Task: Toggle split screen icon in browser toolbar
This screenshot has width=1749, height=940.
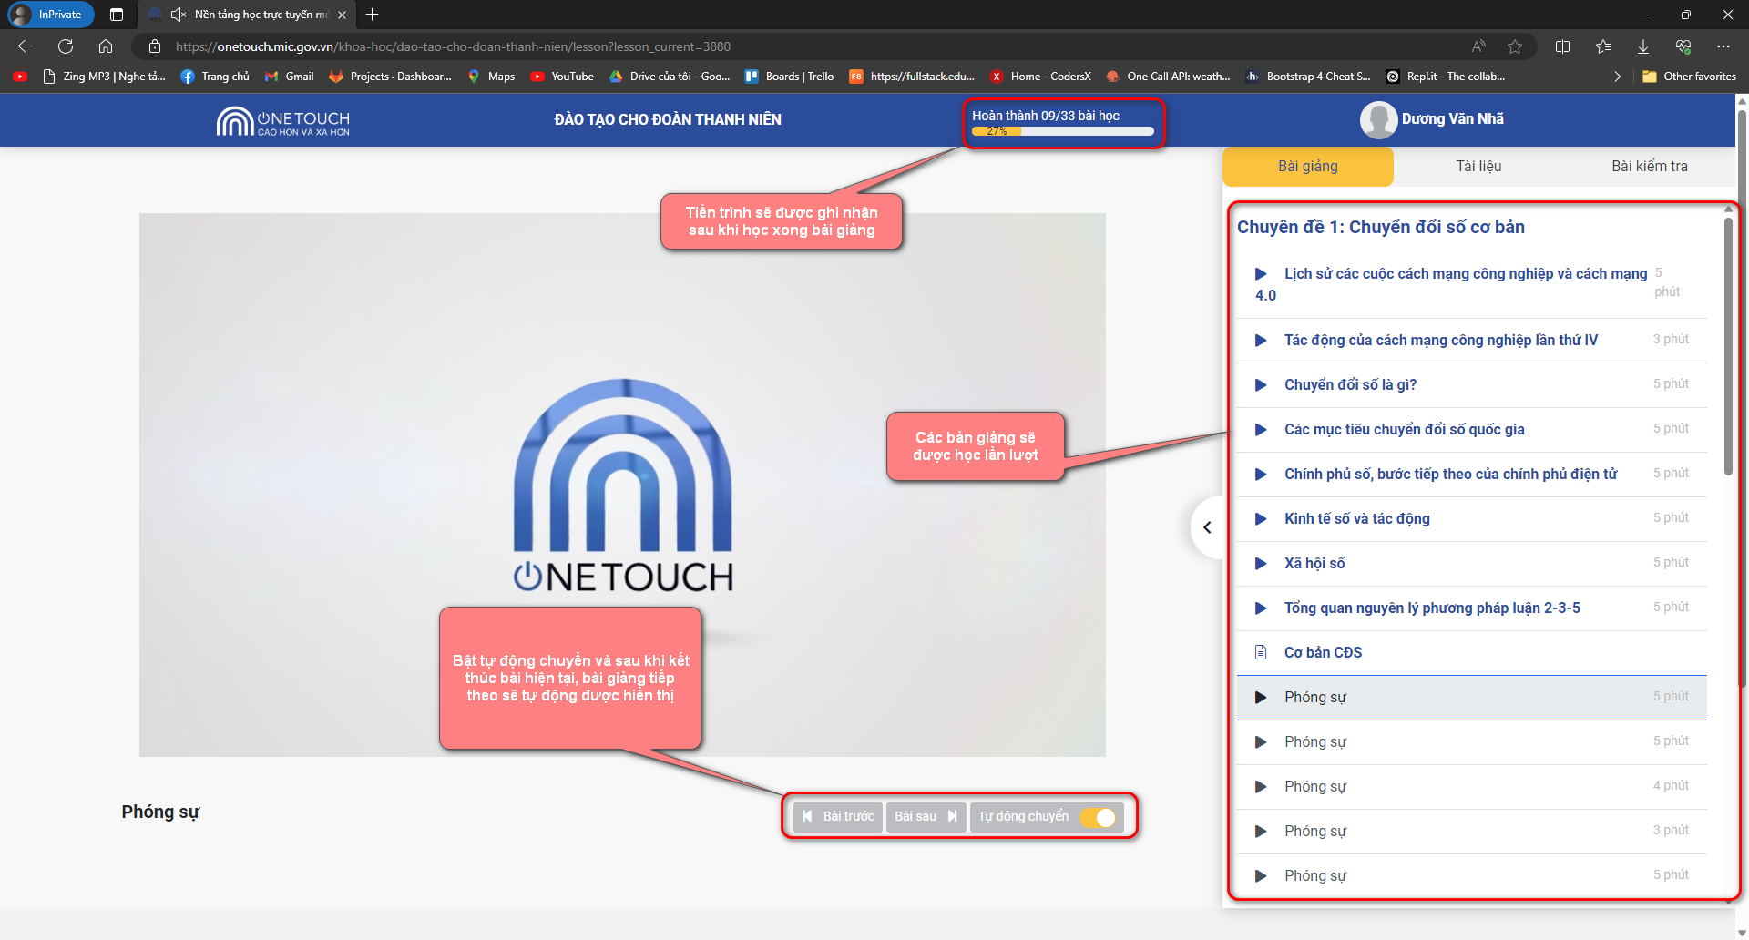Action: tap(1563, 46)
